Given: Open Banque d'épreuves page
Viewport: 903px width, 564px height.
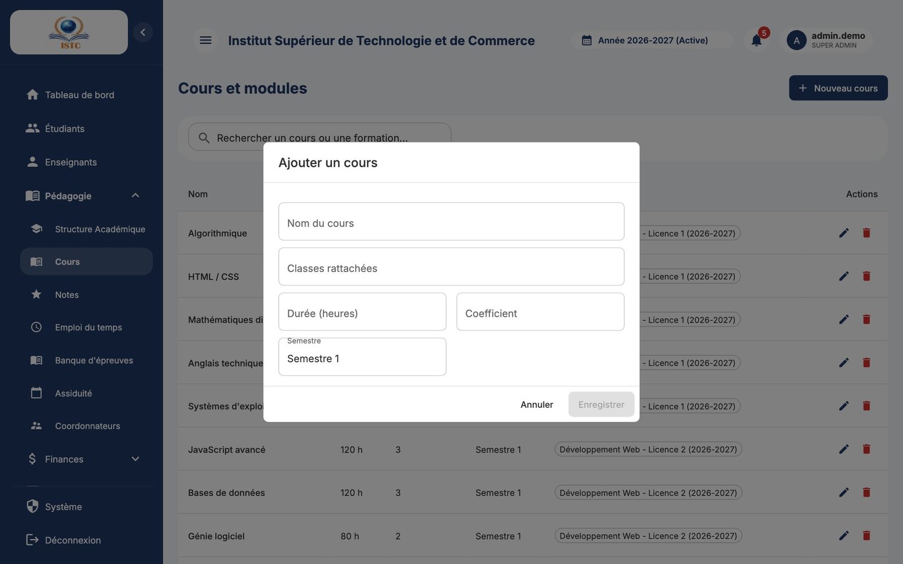Looking at the screenshot, I should (86, 360).
